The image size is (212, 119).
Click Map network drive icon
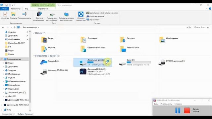52,15
